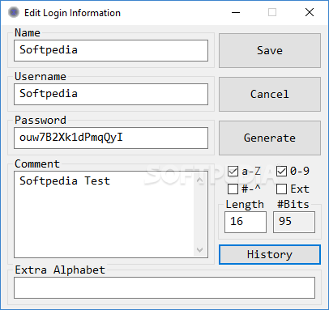Screen dimensions: 329x310
Task: Click the Name field containing Softpedia
Action: point(111,50)
